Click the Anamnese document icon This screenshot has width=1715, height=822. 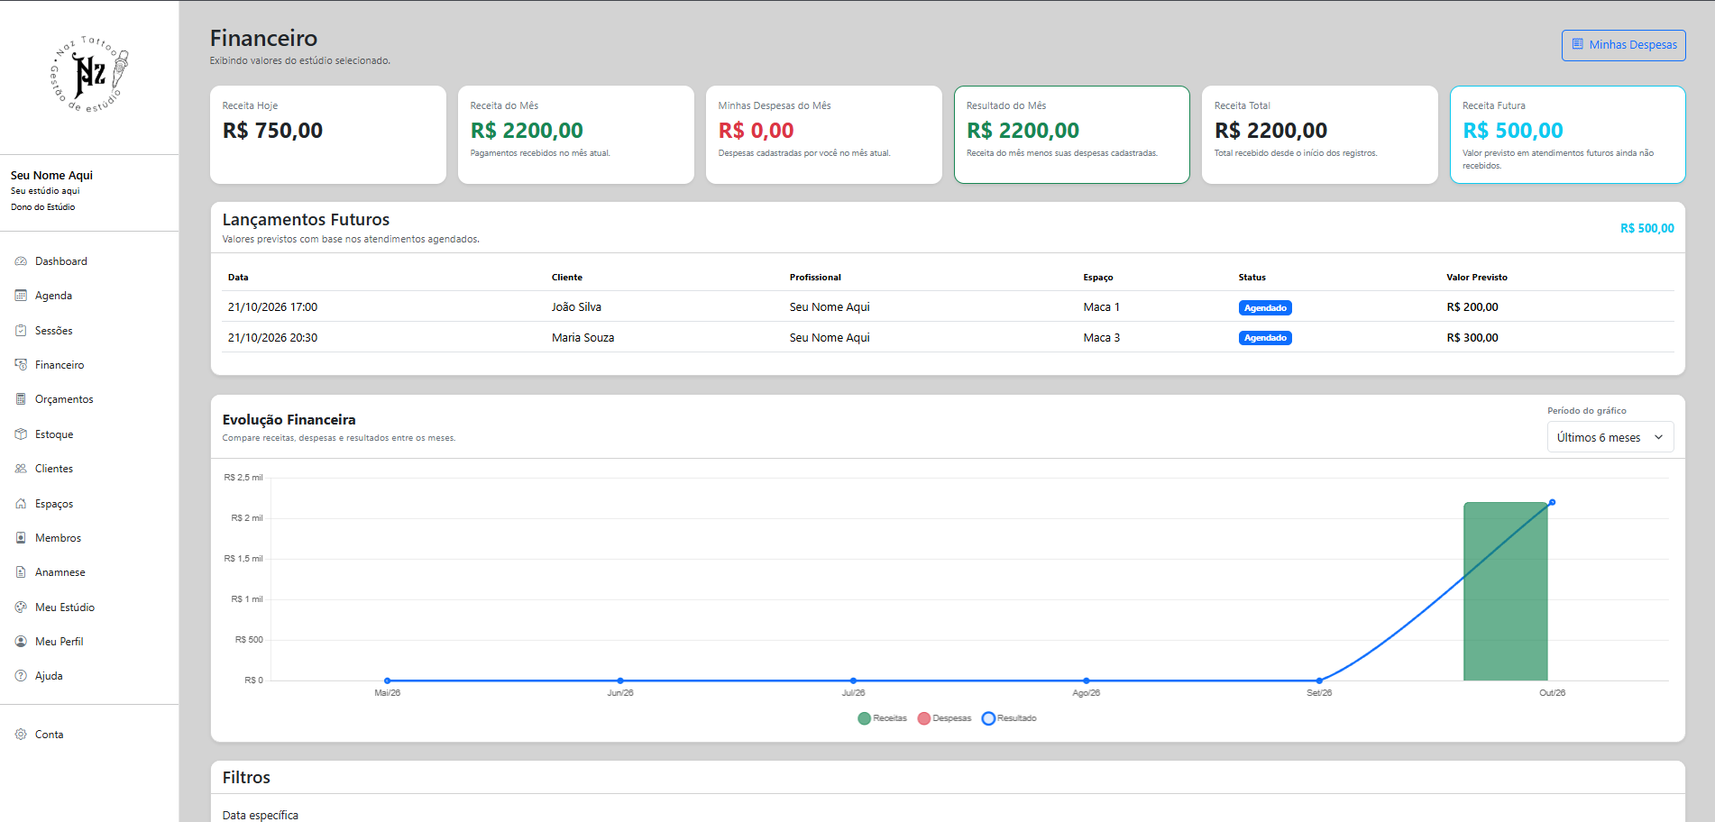tap(21, 572)
